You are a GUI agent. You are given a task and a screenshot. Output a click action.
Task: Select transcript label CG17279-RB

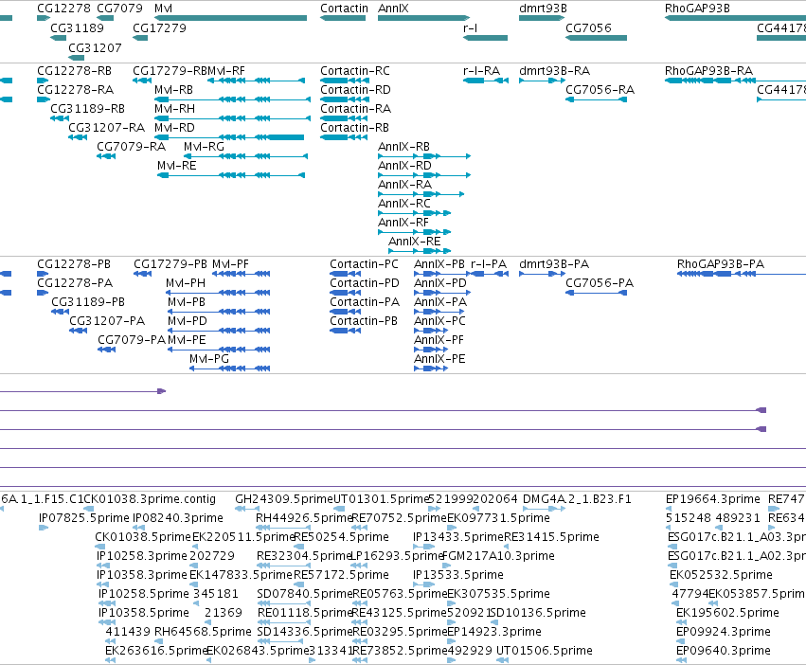point(170,70)
